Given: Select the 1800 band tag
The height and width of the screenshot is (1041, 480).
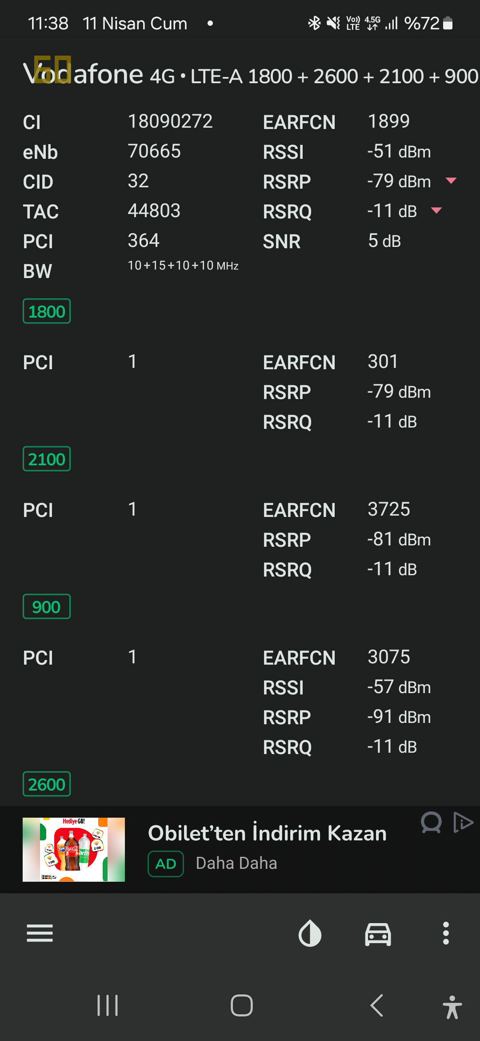Looking at the screenshot, I should tap(47, 311).
